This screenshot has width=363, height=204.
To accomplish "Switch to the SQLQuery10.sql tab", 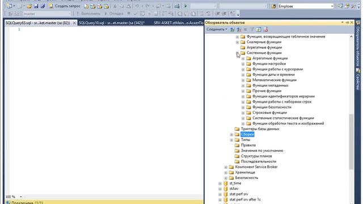I will click(112, 23).
